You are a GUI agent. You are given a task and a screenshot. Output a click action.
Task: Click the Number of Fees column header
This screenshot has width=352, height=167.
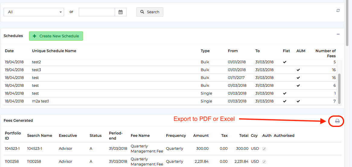[x=325, y=53]
